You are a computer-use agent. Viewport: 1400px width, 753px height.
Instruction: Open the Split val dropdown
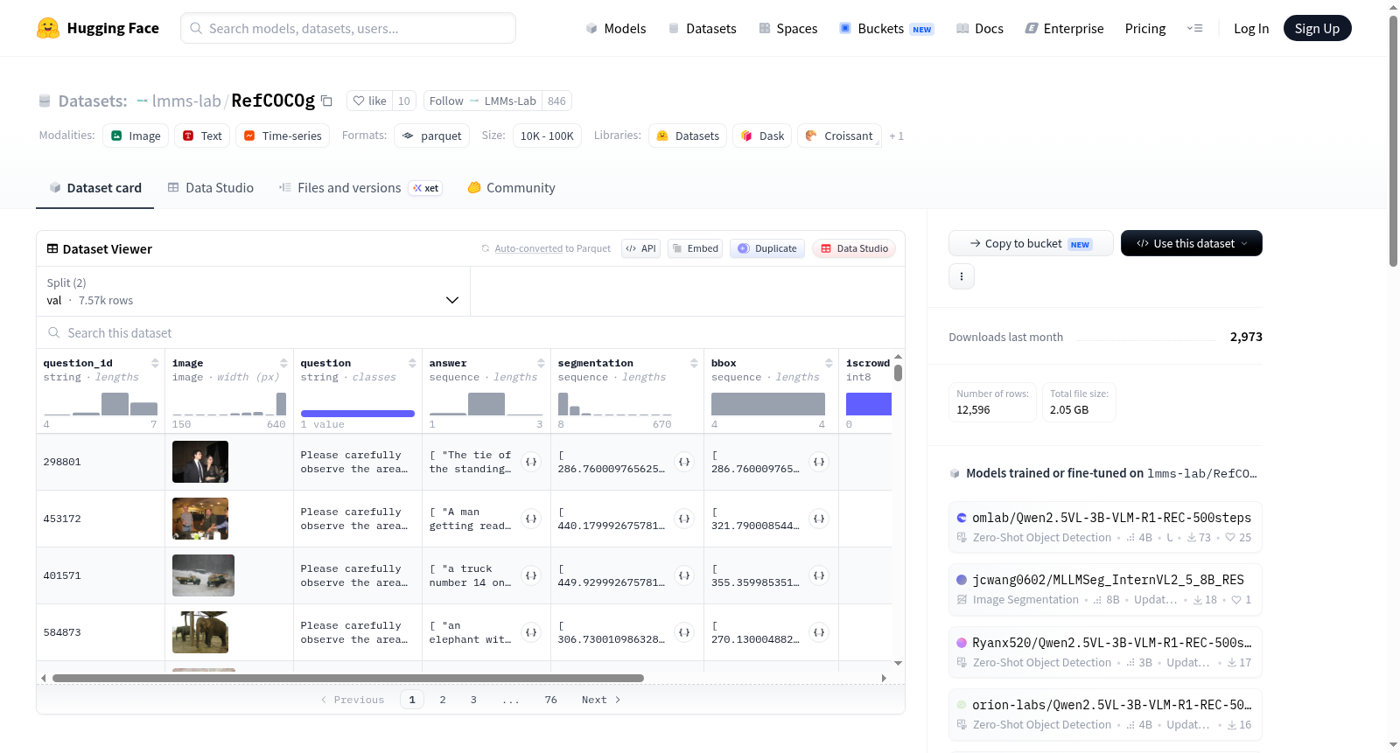pos(253,291)
